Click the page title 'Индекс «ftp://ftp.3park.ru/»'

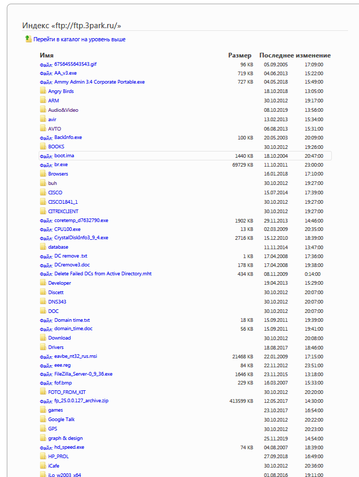click(x=72, y=26)
